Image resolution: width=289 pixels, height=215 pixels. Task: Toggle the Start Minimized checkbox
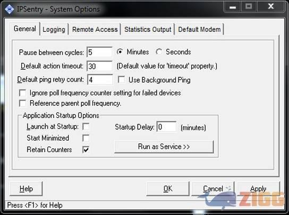coord(86,138)
